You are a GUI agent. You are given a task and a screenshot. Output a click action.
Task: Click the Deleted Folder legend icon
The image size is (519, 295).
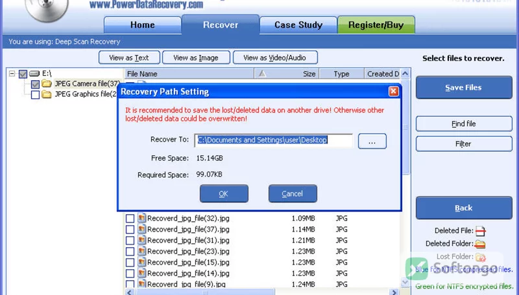coord(480,244)
